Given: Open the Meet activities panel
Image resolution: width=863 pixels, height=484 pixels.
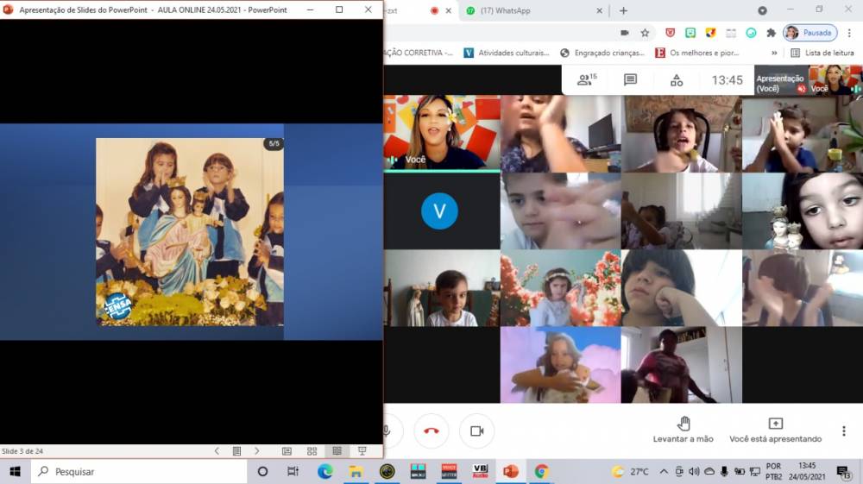Looking at the screenshot, I should coord(676,79).
